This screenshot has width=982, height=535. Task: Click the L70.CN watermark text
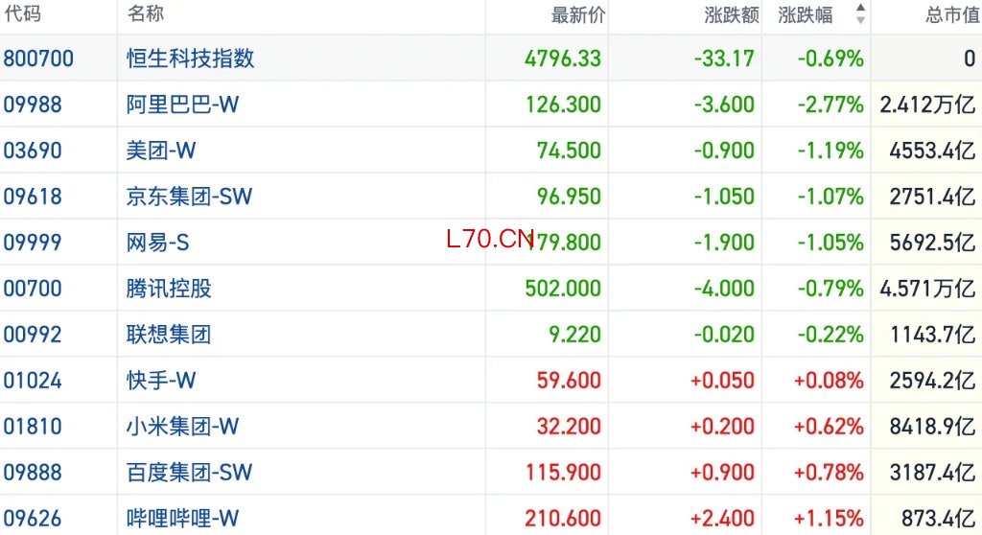point(490,239)
